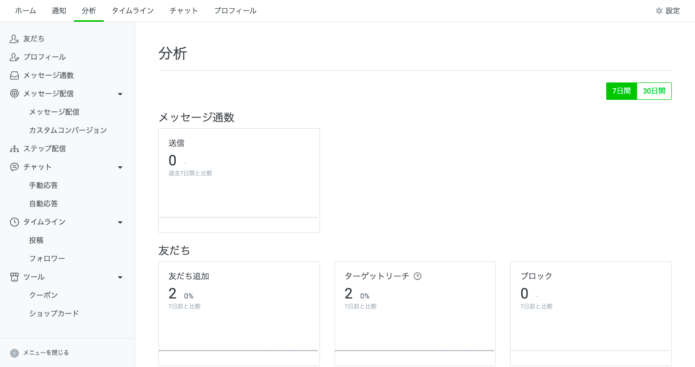Click the 過去7日間と比較 label
Screen dimensions: 695x367
click(190, 173)
